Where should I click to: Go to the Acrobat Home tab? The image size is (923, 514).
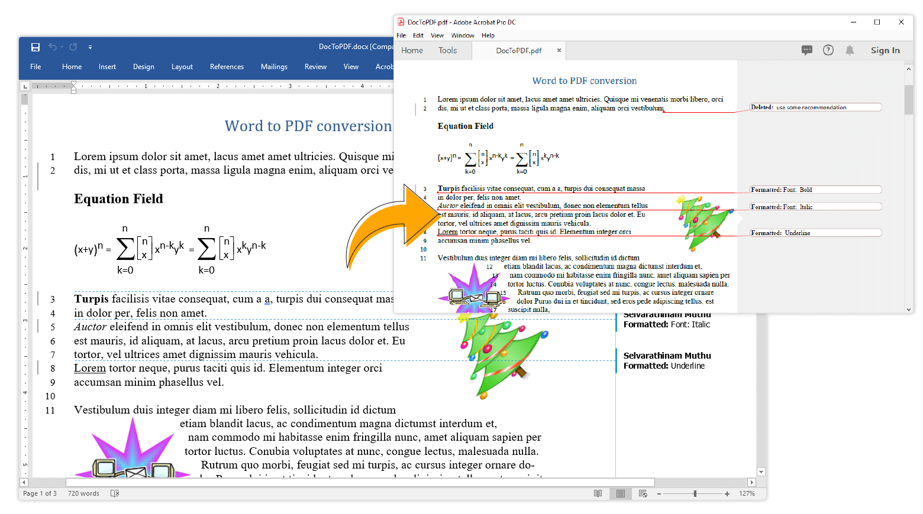pos(412,50)
